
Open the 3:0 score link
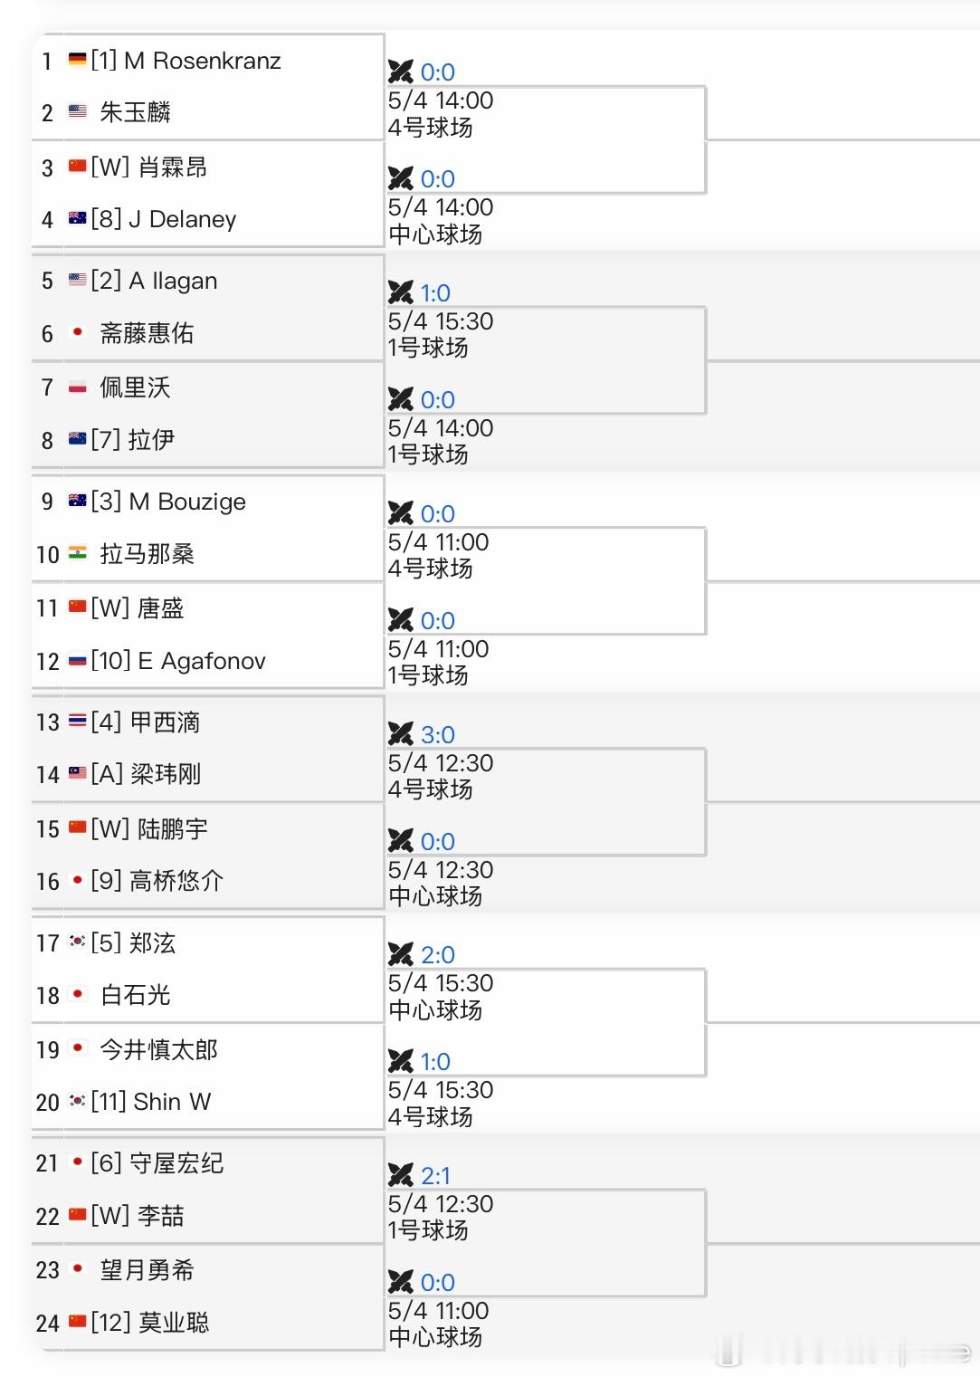[x=438, y=734]
